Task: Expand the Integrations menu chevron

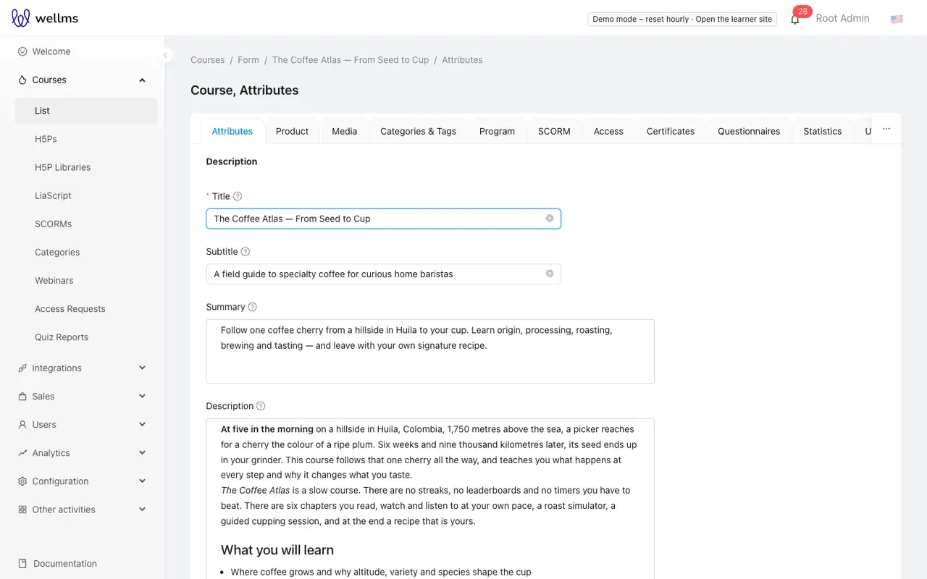Action: (x=142, y=368)
